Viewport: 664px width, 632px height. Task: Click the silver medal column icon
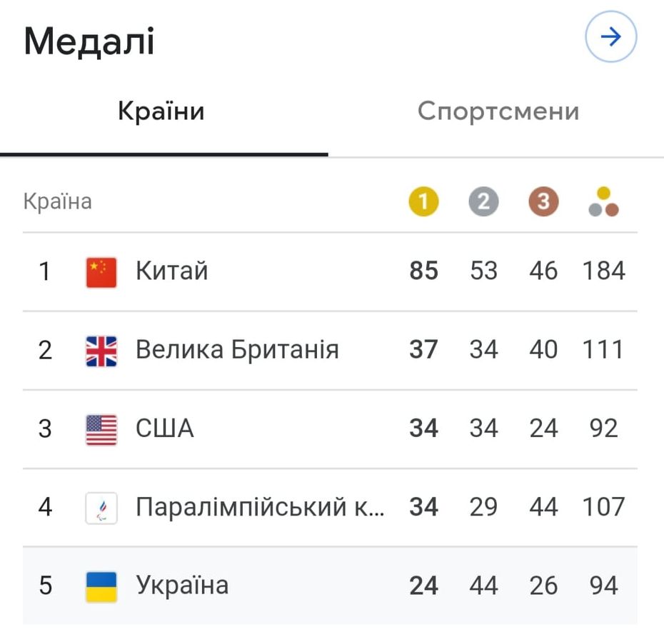click(483, 202)
